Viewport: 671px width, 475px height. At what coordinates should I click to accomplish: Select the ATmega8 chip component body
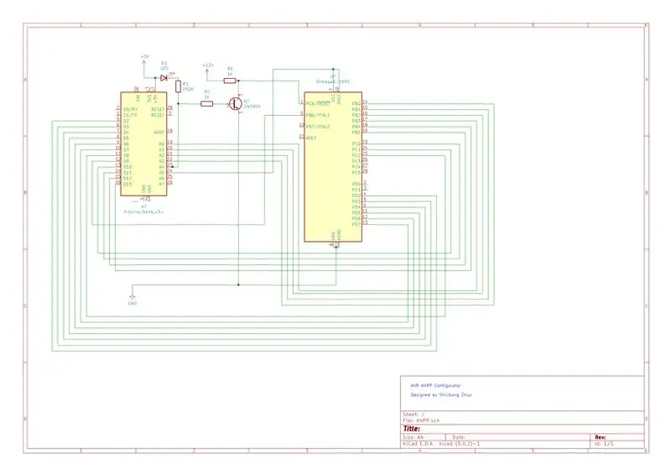[333, 167]
